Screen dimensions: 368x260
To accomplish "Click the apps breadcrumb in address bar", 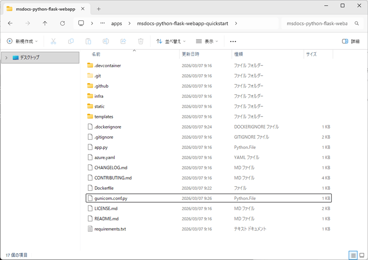I will tap(116, 23).
